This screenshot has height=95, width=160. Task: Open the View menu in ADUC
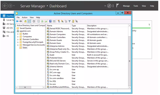pyautogui.click(x=32, y=17)
